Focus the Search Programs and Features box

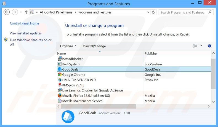(186, 12)
